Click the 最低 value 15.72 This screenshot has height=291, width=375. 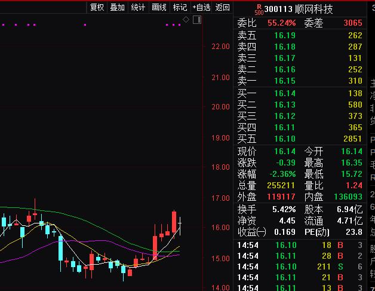coord(352,174)
